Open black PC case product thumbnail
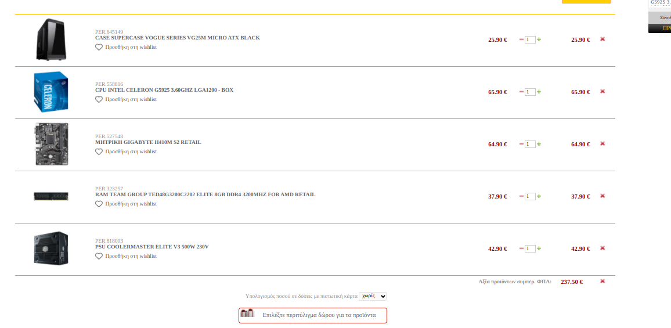The image size is (671, 328). pos(51,39)
